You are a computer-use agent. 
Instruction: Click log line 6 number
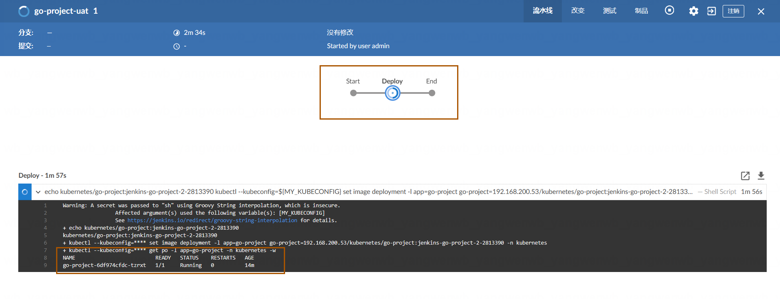45,243
